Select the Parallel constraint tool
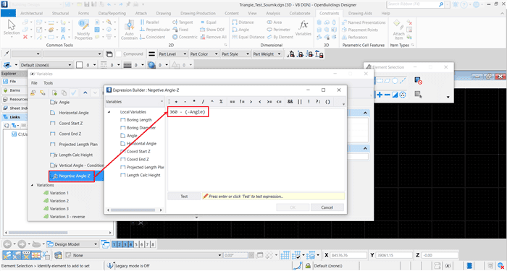 click(149, 22)
